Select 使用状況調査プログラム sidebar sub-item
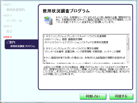The height and width of the screenshot is (103, 137). tap(23, 46)
